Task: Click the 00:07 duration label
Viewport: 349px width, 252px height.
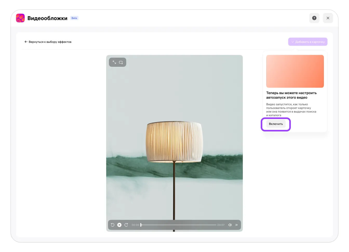Action: 221,225
